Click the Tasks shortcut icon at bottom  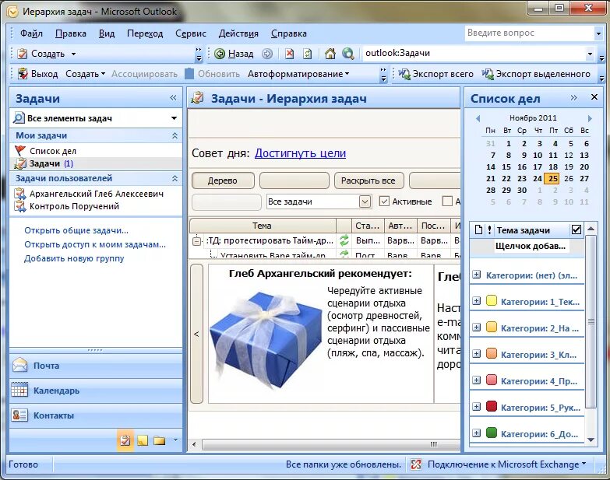point(125,440)
